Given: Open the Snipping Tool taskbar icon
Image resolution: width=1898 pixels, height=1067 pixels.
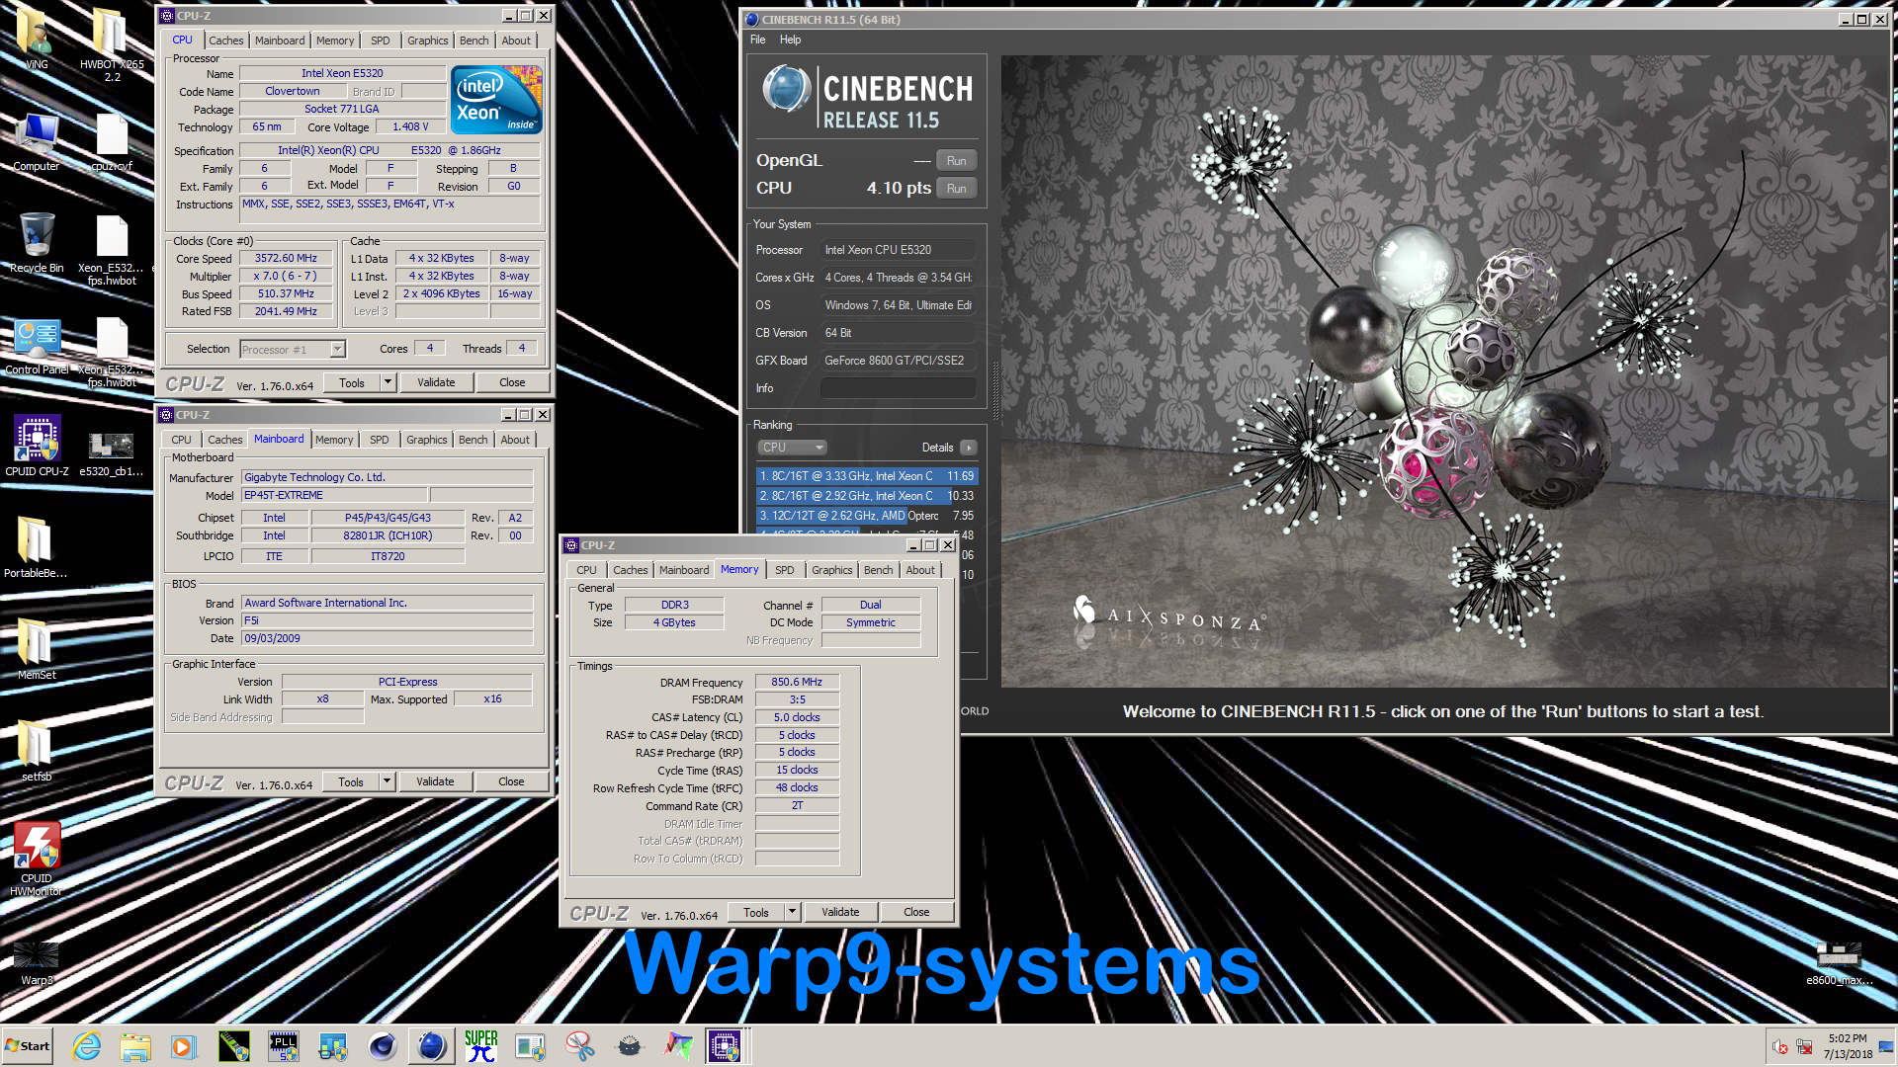Looking at the screenshot, I should tap(580, 1046).
